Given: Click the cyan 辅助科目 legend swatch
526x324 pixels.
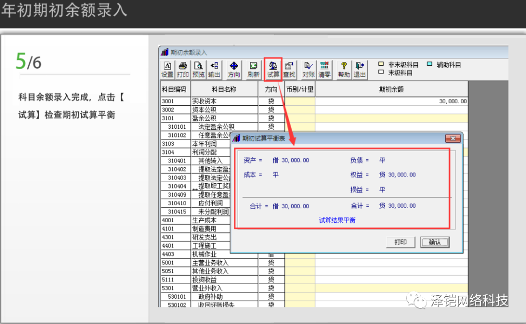Looking at the screenshot, I should tap(430, 64).
